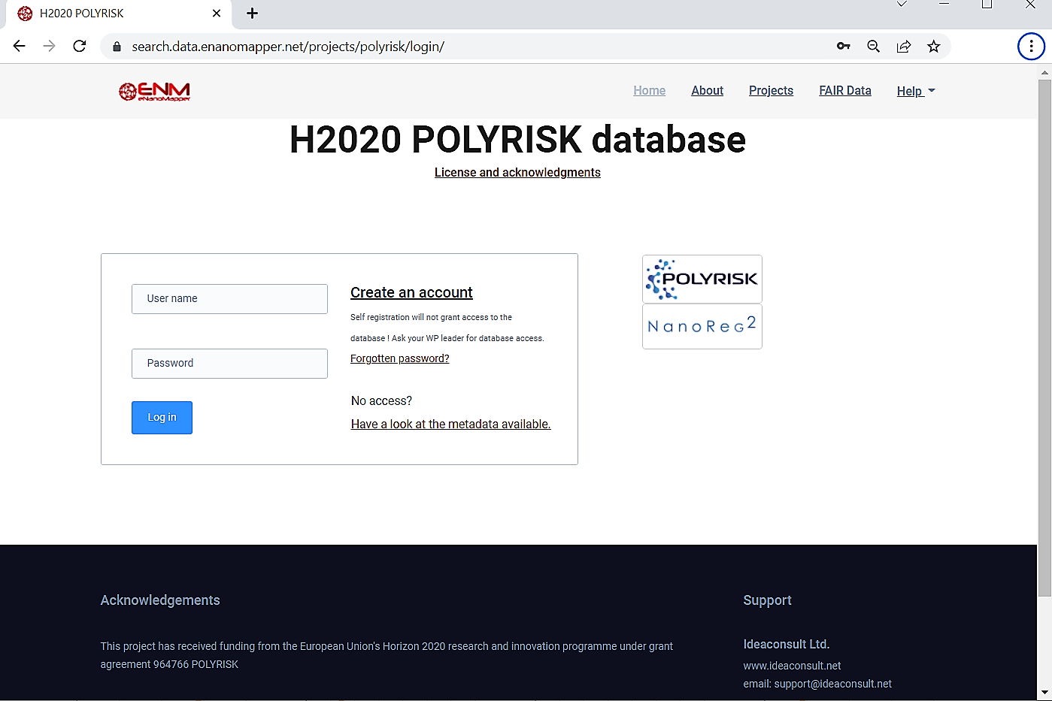Open License and acknowledgments link
1052x701 pixels.
pos(517,173)
